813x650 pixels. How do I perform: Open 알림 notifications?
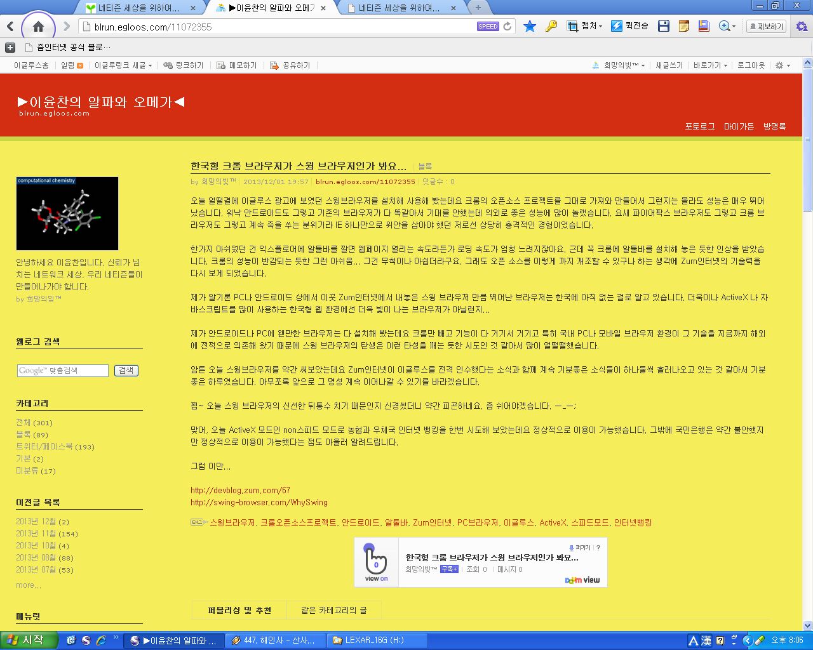click(x=72, y=65)
